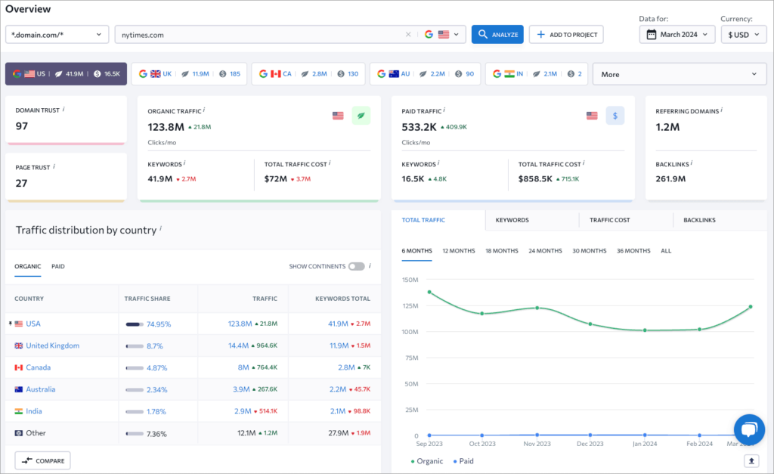This screenshot has width=774, height=474.
Task: Open paid Keywords info icon
Action: pyautogui.click(x=438, y=163)
